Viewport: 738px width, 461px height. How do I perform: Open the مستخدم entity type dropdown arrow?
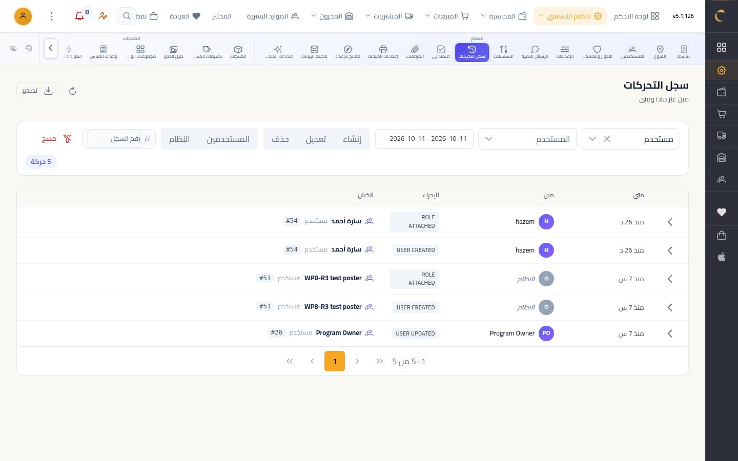pyautogui.click(x=592, y=139)
